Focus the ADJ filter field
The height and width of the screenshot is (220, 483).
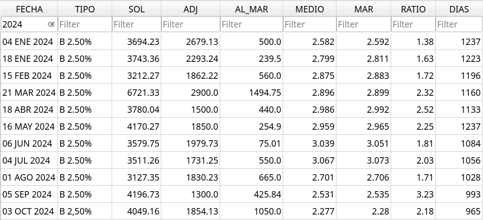(x=190, y=24)
